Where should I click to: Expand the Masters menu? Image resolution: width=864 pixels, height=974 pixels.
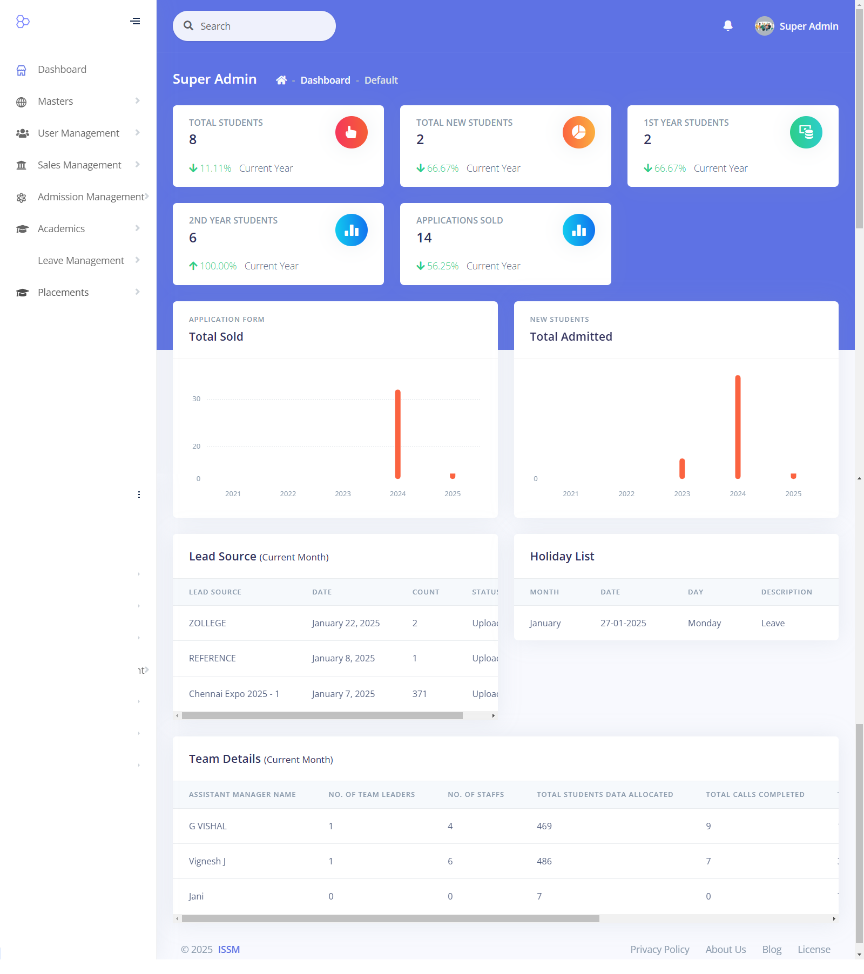point(78,101)
